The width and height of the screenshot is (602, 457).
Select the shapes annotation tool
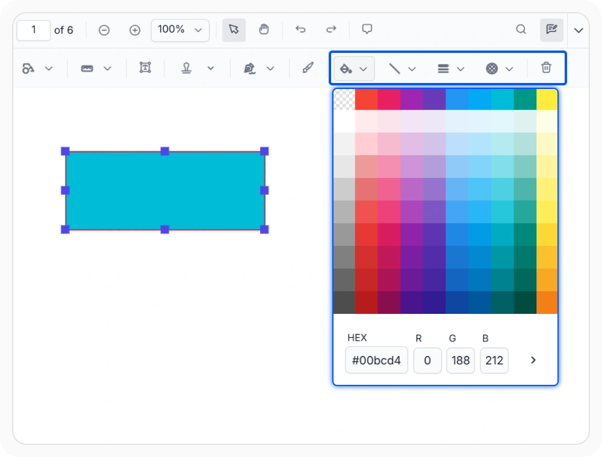click(28, 69)
